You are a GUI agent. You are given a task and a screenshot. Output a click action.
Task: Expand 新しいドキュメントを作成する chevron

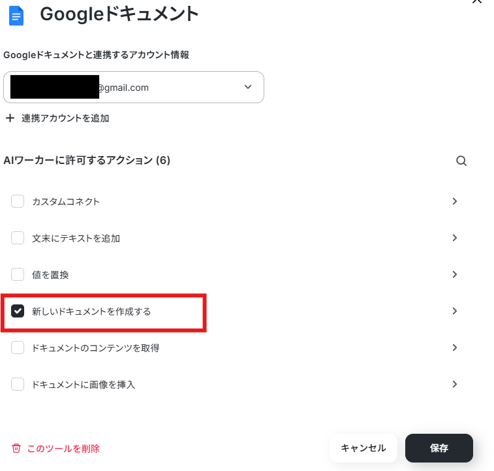[455, 311]
